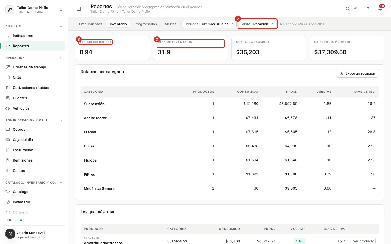Open Valeria Sandoval user options menu
The image size is (391, 244).
61,235
